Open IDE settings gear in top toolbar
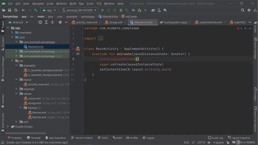Image resolution: width=258 pixels, height=145 pixels. click(x=249, y=10)
